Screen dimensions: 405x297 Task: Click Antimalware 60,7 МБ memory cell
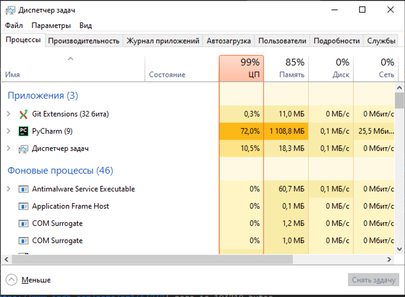[286, 189]
